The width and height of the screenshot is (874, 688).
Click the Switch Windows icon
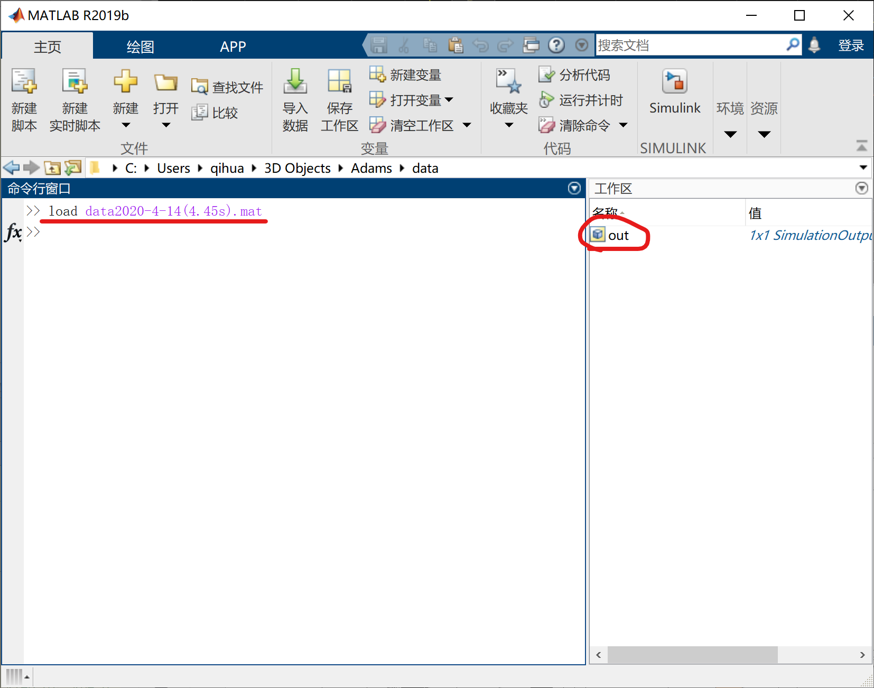(x=531, y=45)
